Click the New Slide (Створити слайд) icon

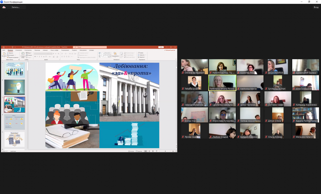pos(23,55)
